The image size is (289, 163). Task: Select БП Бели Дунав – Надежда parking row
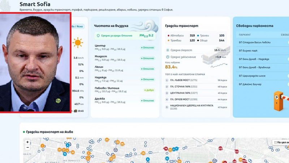pos(263,59)
